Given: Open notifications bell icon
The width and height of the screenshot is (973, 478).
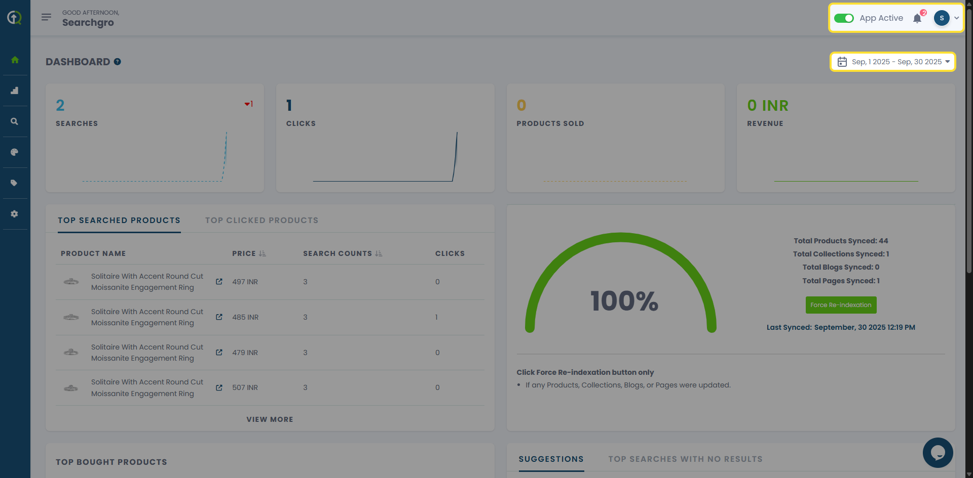Looking at the screenshot, I should (x=917, y=19).
